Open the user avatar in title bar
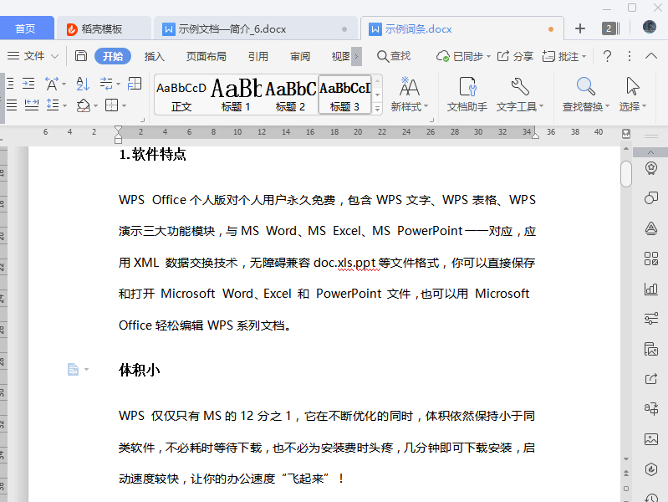This screenshot has width=668, height=502. (x=649, y=28)
